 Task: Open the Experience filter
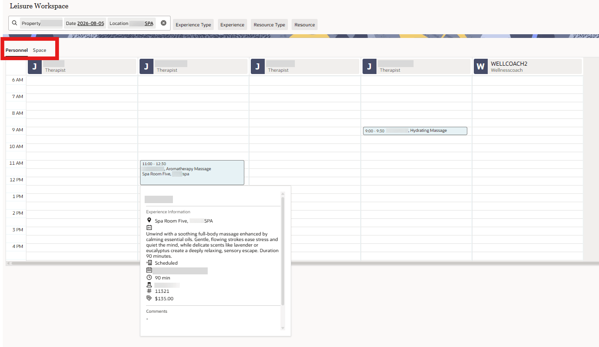232,25
